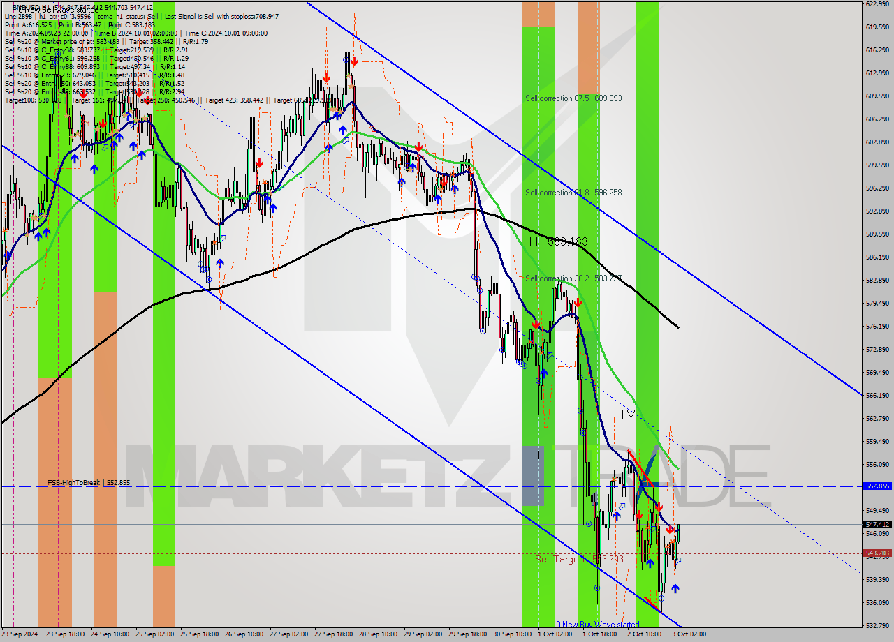This screenshot has width=894, height=642.
Task: Click the 'I I I | 583.183' wave label
Action: [558, 241]
